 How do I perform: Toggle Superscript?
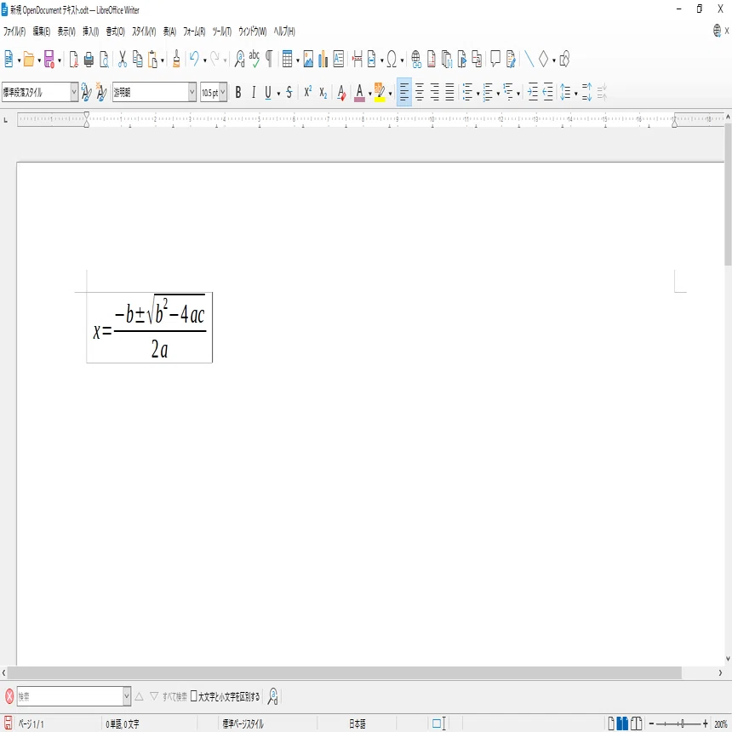pyautogui.click(x=307, y=93)
